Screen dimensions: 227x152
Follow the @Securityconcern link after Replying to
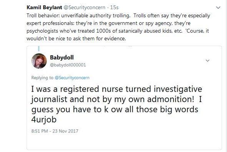(72, 78)
